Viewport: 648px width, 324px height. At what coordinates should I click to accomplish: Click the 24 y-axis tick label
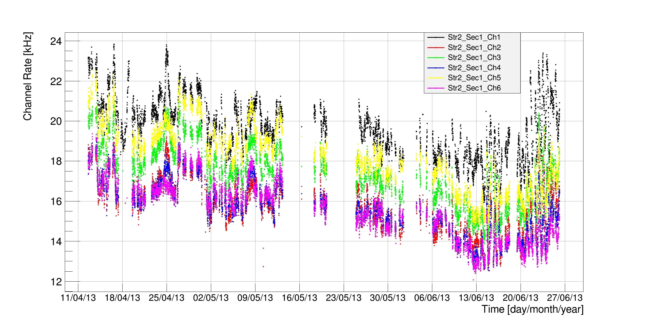pos(56,41)
